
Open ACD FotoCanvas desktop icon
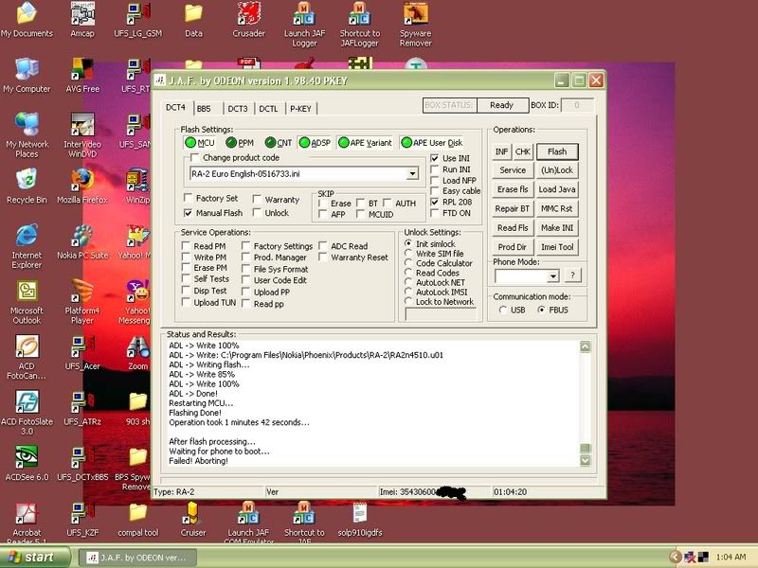coord(27,357)
